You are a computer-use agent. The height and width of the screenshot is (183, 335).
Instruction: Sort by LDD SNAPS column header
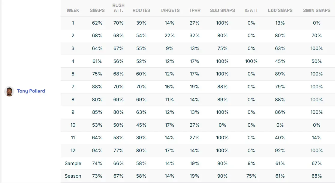click(x=280, y=10)
